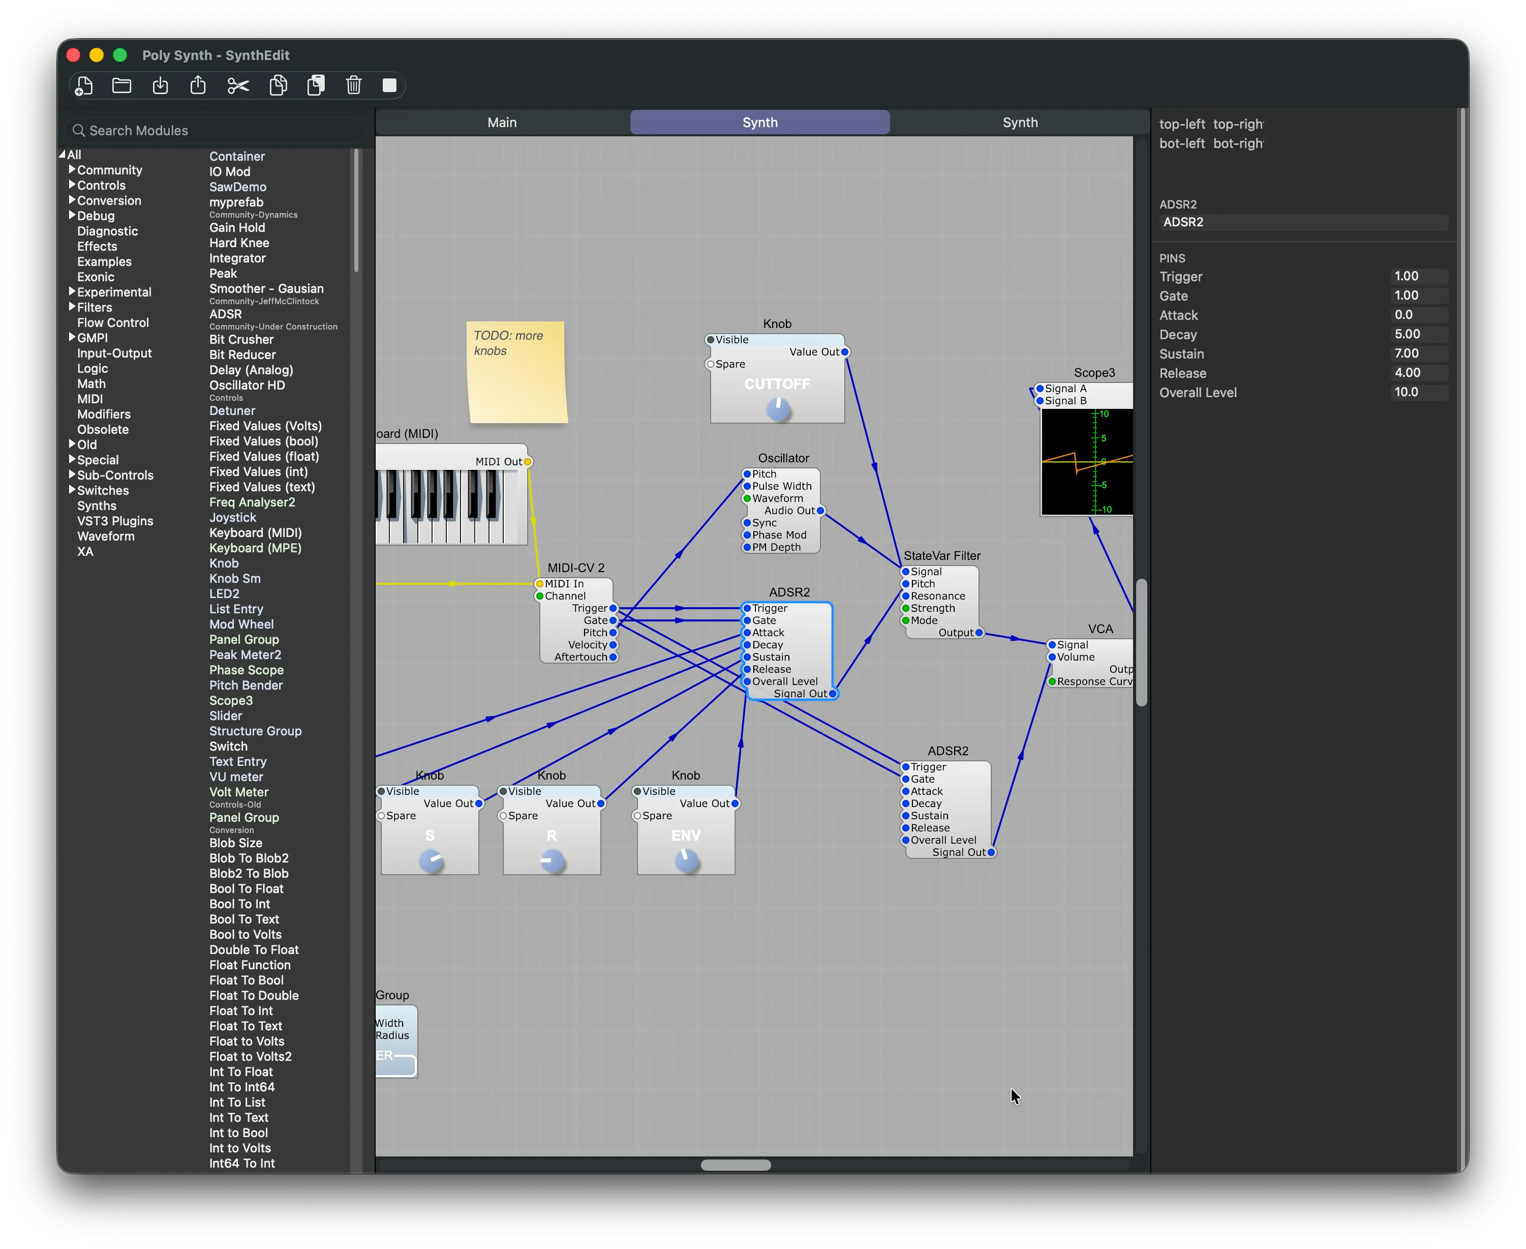The width and height of the screenshot is (1526, 1249).
Task: Edit the Sustain value 7.00
Action: [1418, 353]
